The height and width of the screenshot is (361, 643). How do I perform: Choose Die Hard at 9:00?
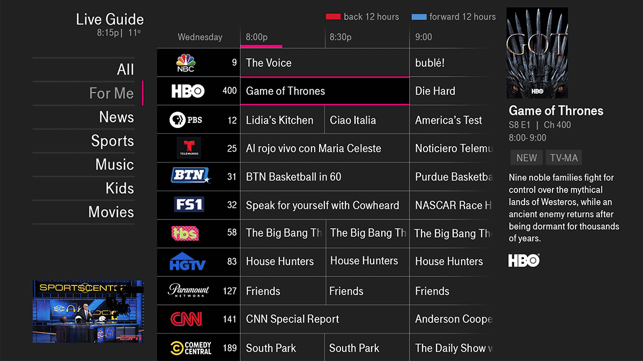(x=435, y=91)
